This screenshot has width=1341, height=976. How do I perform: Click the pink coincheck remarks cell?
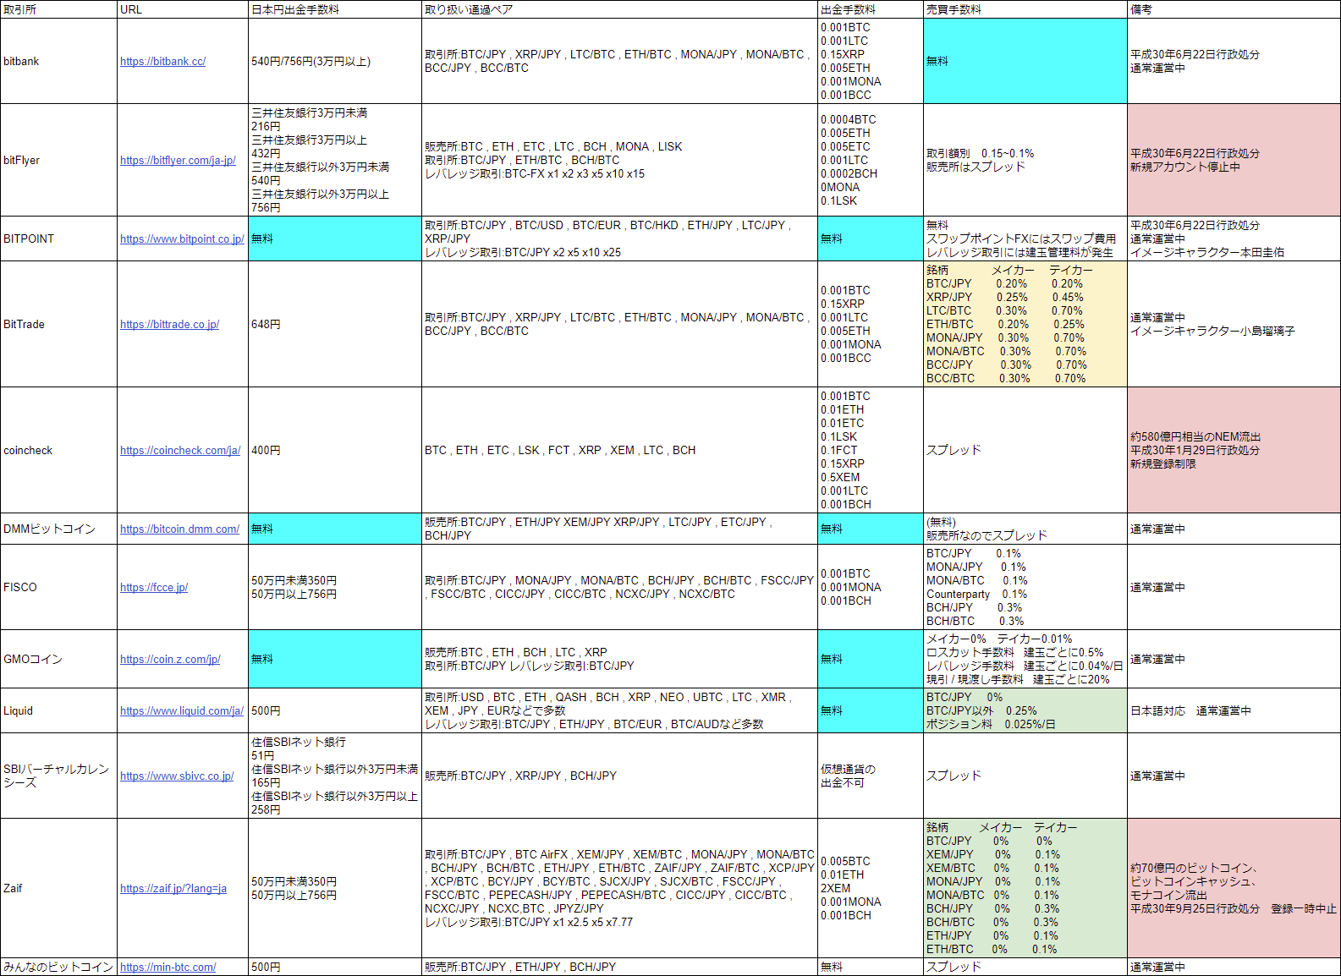(x=1233, y=451)
